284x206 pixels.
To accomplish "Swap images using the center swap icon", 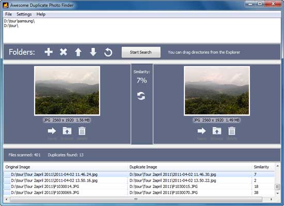I will (x=141, y=96).
